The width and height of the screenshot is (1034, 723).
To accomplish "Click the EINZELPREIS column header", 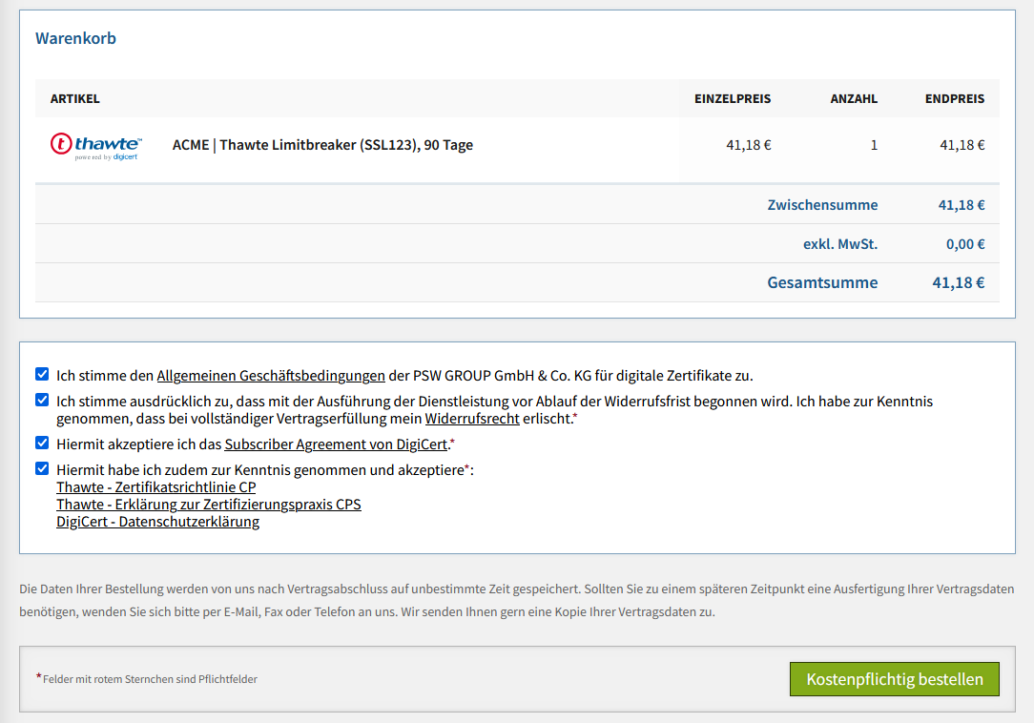I will (732, 98).
